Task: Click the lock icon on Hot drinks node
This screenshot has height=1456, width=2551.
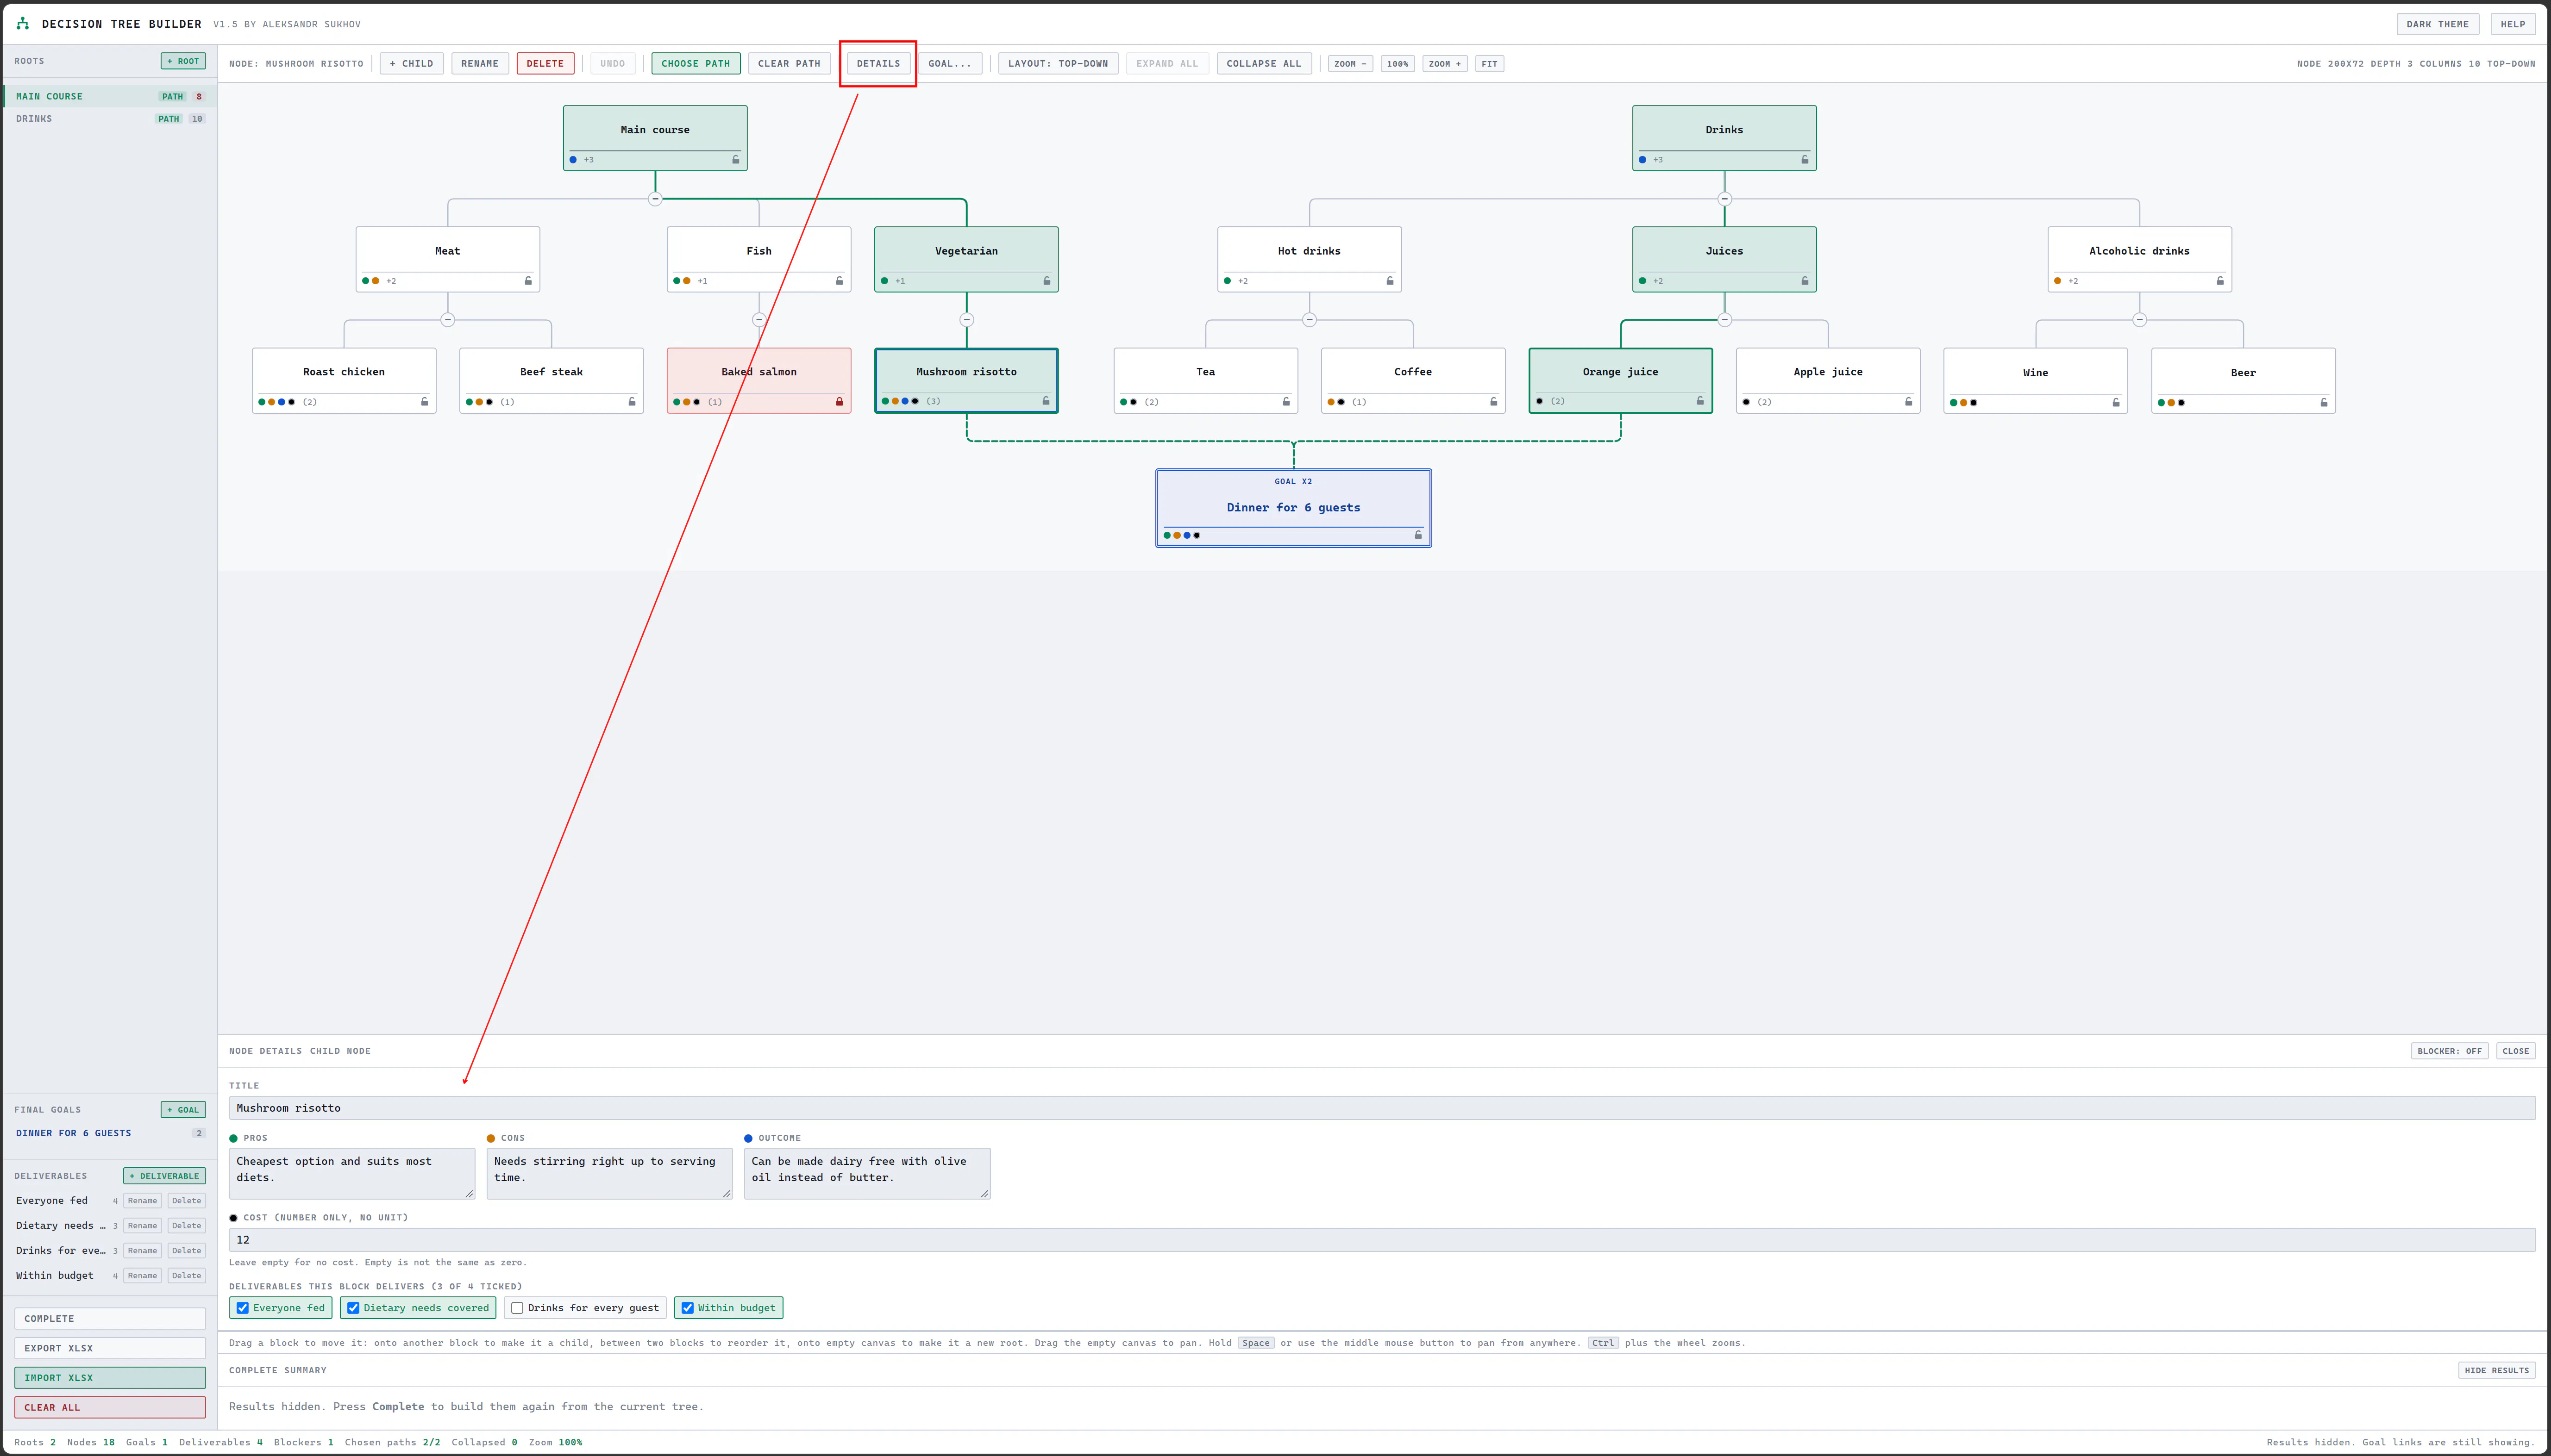Action: tap(1390, 281)
